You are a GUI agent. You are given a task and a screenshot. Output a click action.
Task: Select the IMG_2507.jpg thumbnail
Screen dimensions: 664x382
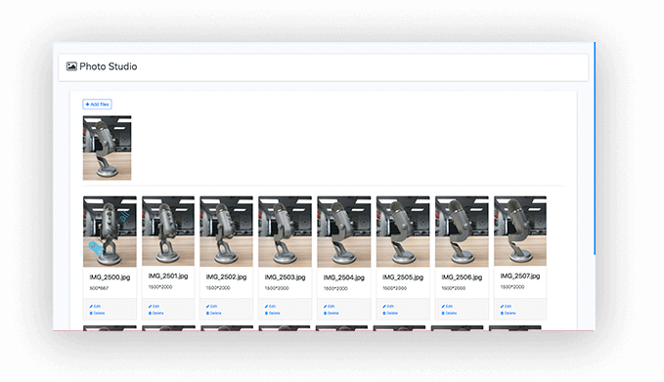coord(520,231)
